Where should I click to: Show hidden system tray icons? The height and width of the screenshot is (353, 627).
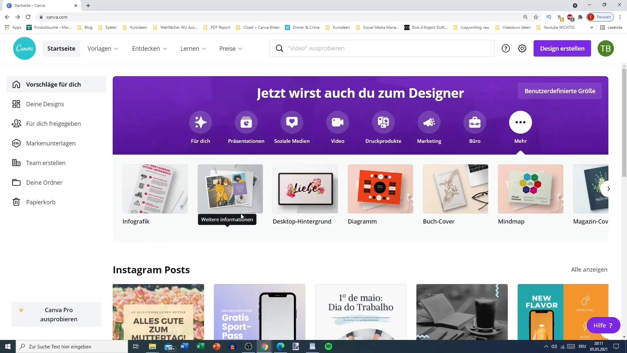click(x=546, y=346)
